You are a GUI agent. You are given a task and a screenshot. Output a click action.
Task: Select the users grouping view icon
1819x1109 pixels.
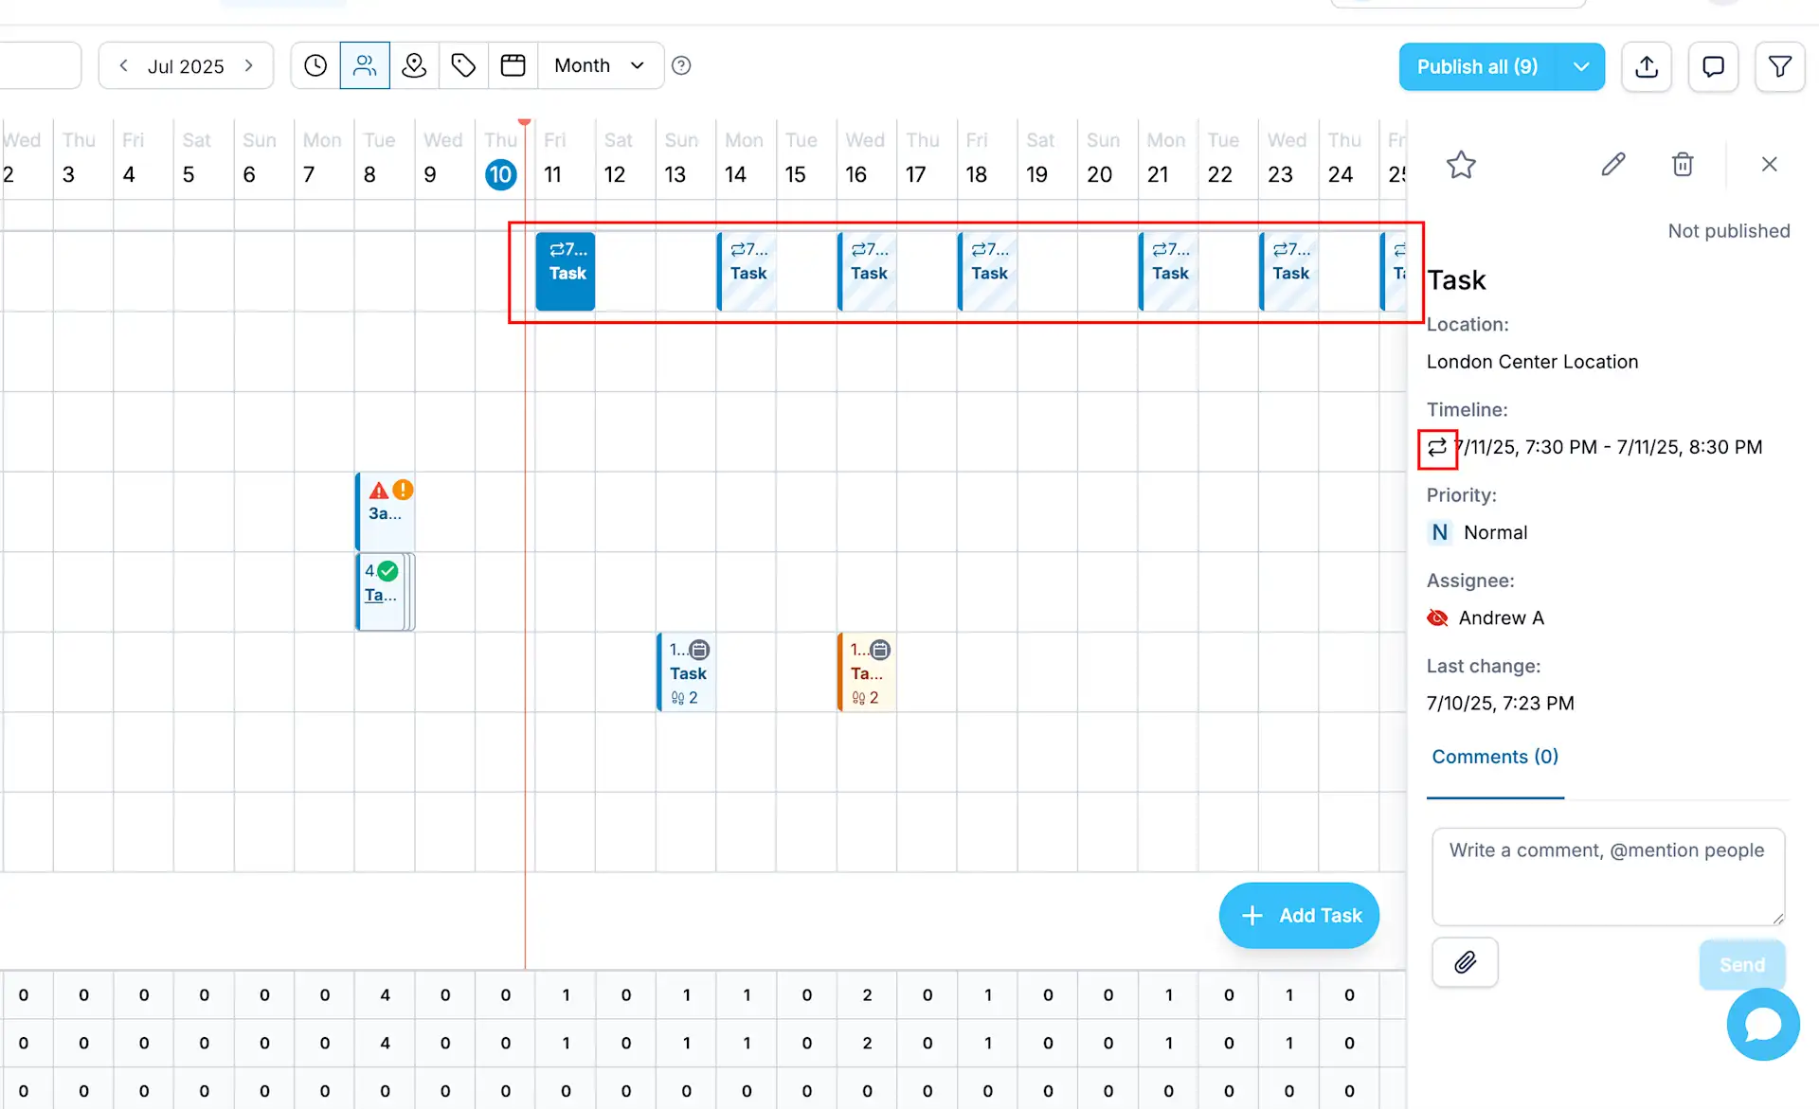(365, 65)
